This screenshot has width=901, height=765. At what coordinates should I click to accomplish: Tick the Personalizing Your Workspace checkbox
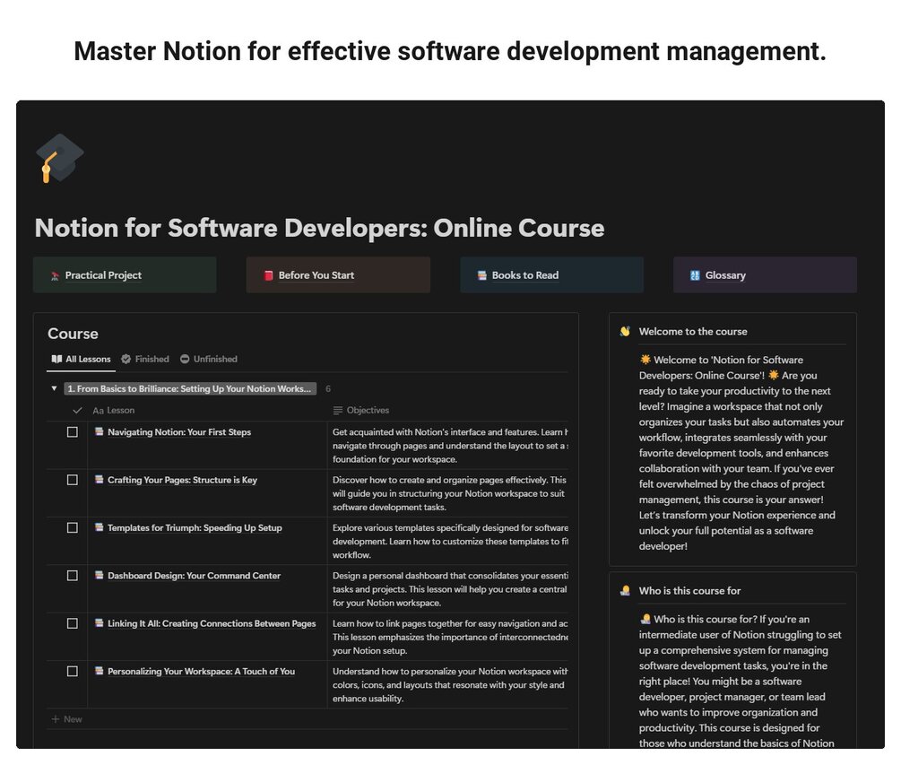point(73,671)
